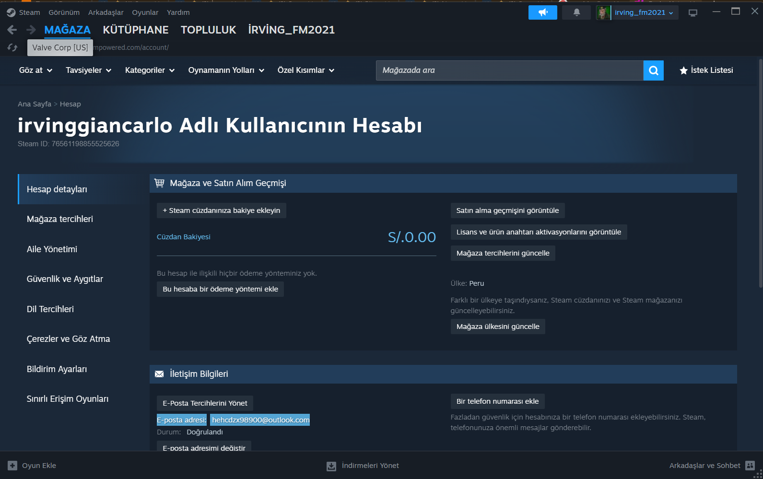Image resolution: width=763 pixels, height=479 pixels.
Task: Click the Steam ID 76561198855525626 text
Action: [x=69, y=144]
